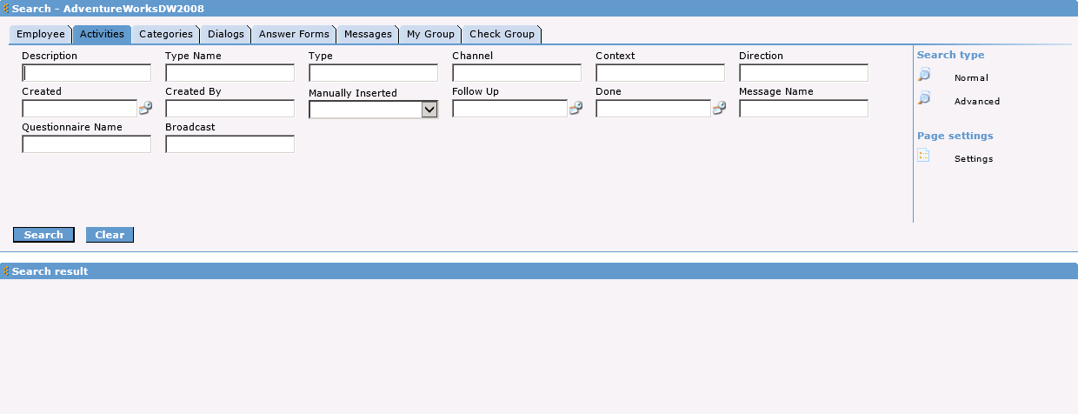Click the Created date field
The width and height of the screenshot is (1078, 414).
click(x=79, y=109)
